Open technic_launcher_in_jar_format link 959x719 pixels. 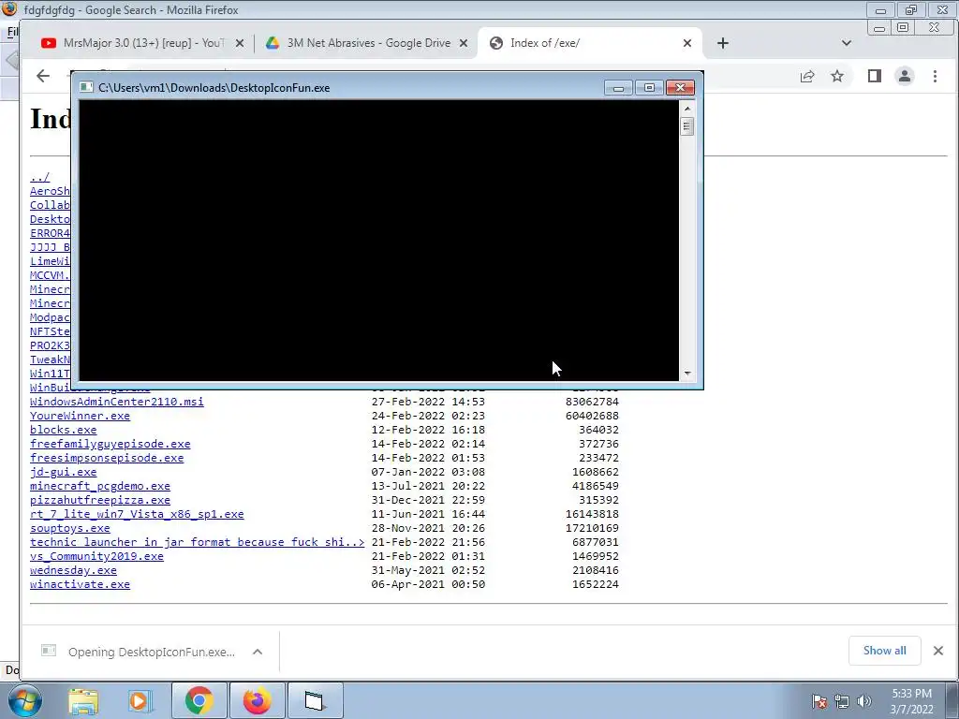(197, 542)
